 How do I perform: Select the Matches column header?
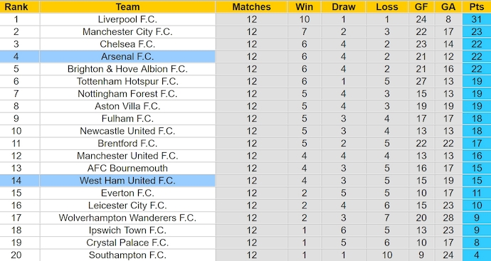click(251, 6)
